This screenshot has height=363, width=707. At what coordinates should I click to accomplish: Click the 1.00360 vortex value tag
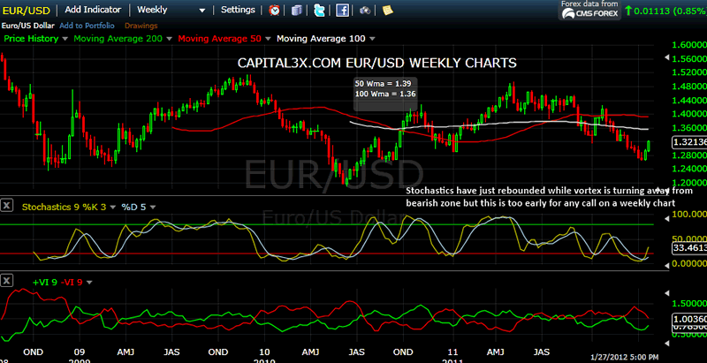(x=689, y=319)
